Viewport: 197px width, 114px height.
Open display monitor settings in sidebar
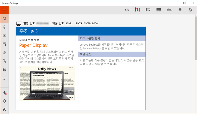(5, 78)
